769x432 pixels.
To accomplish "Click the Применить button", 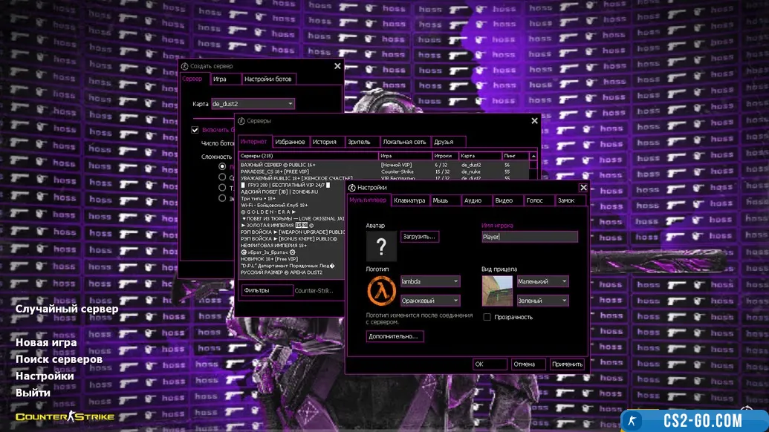I will click(x=567, y=364).
